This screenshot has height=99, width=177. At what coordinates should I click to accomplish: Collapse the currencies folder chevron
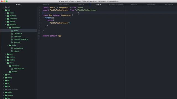(8, 66)
